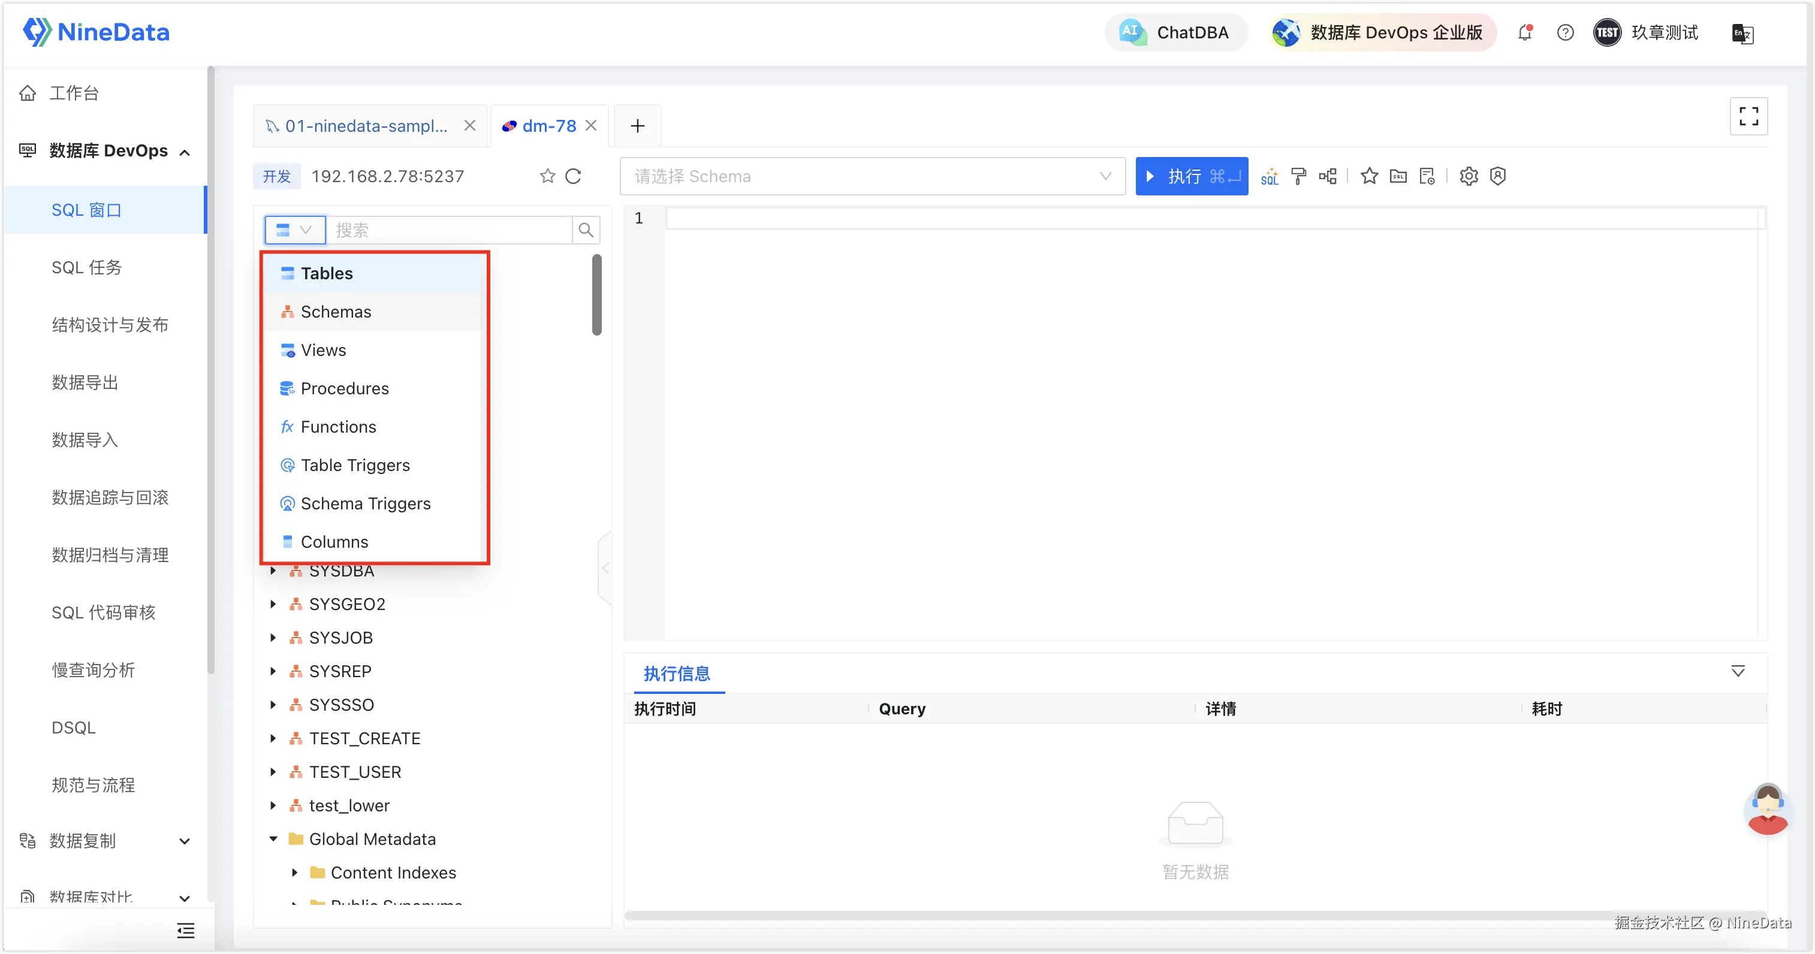
Task: Toggle fullscreen for the SQL window
Action: (x=1748, y=116)
